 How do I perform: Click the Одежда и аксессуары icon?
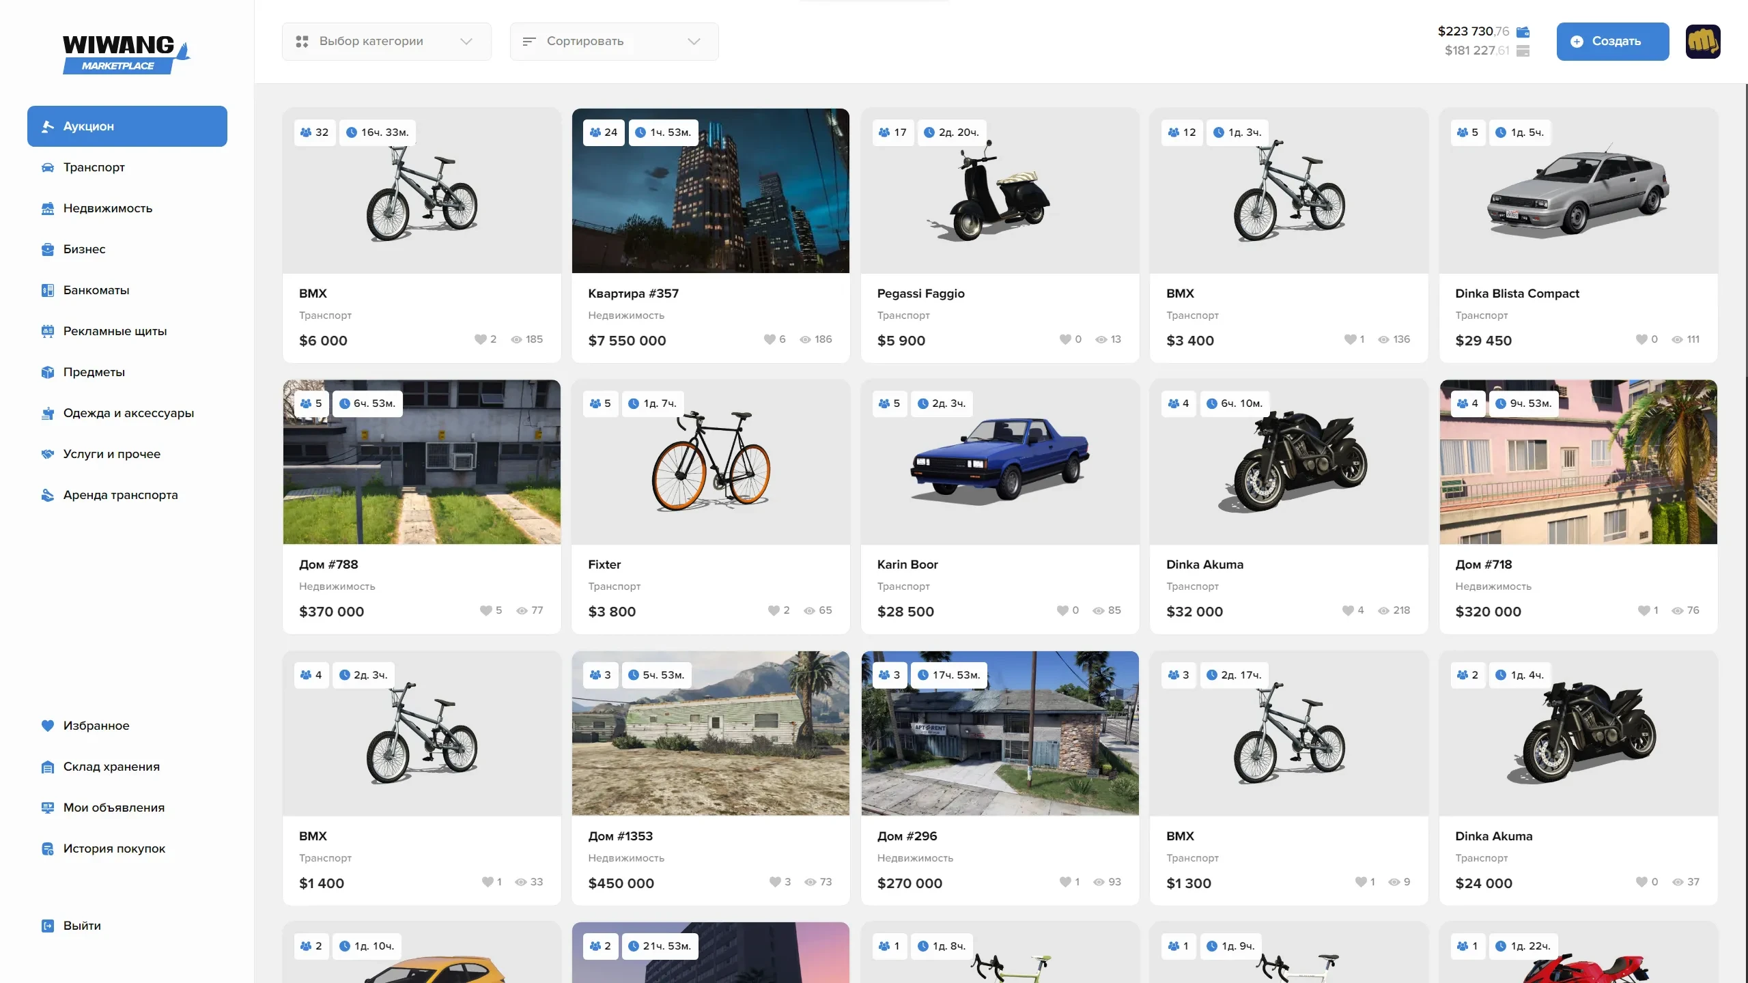pyautogui.click(x=48, y=413)
